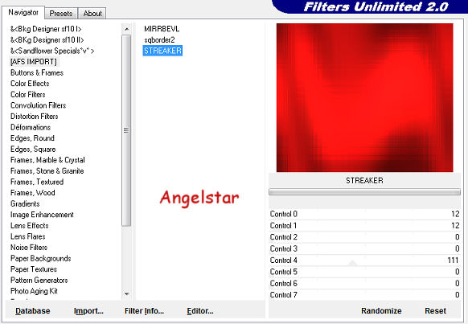
Task: Click the scroll down arrow in category list
Action: click(x=126, y=294)
